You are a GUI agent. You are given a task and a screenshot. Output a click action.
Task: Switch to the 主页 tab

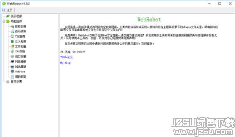tap(7, 10)
